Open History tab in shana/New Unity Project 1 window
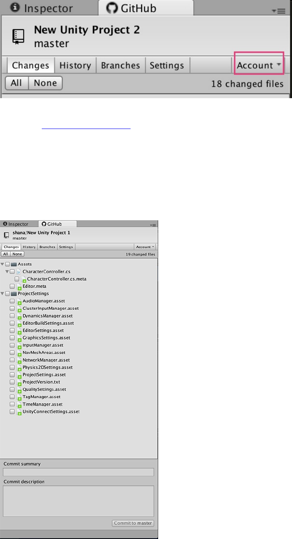The image size is (292, 539). point(29,247)
